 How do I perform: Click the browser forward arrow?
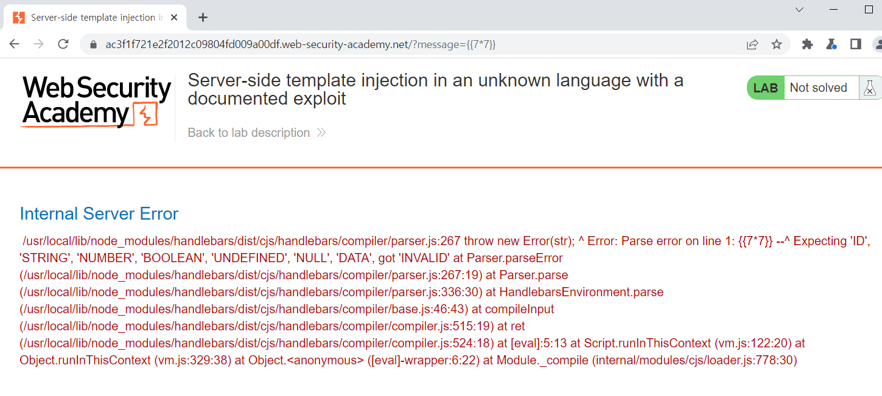click(x=38, y=44)
